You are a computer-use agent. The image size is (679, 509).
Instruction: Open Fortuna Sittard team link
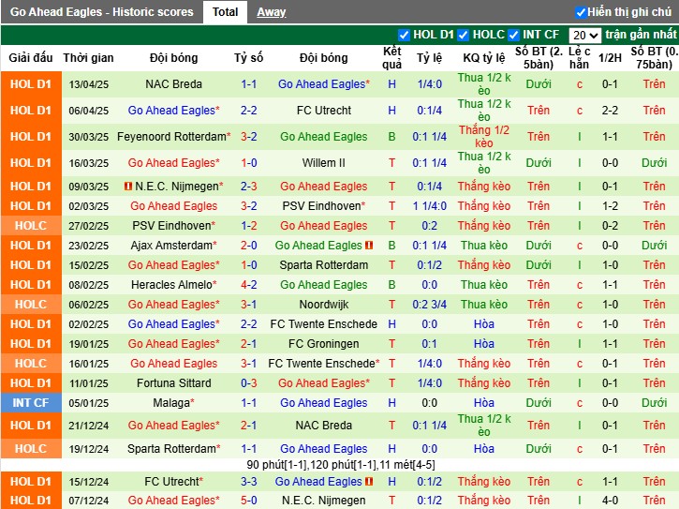(173, 383)
